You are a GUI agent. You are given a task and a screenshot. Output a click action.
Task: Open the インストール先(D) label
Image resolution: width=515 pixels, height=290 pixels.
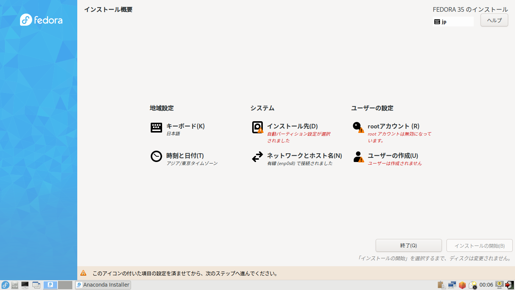(x=292, y=126)
